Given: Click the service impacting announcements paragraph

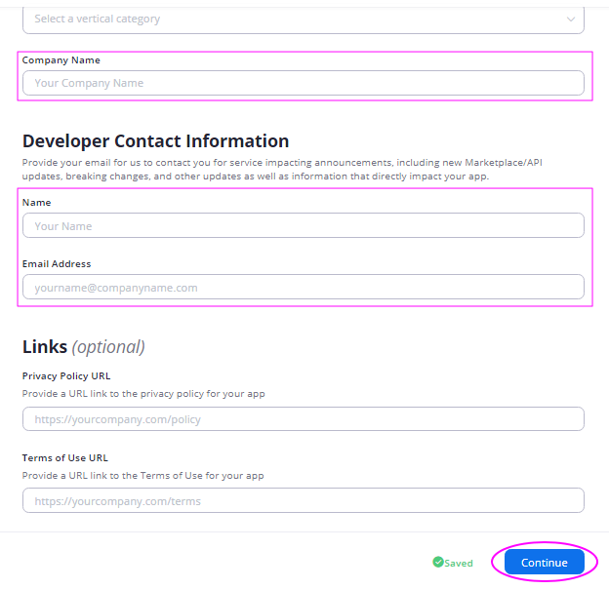Looking at the screenshot, I should tap(282, 169).
